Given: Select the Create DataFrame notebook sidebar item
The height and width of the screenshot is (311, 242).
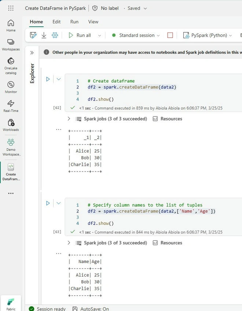Looking at the screenshot, I should pos(11,172).
